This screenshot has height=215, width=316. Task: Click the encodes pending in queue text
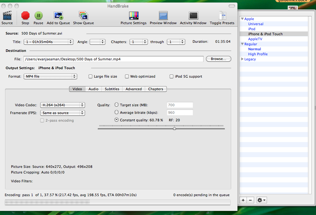click(x=201, y=195)
